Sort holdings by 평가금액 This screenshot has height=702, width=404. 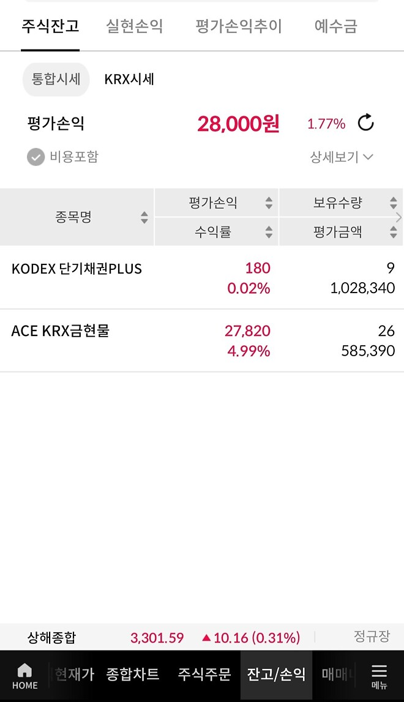click(341, 231)
